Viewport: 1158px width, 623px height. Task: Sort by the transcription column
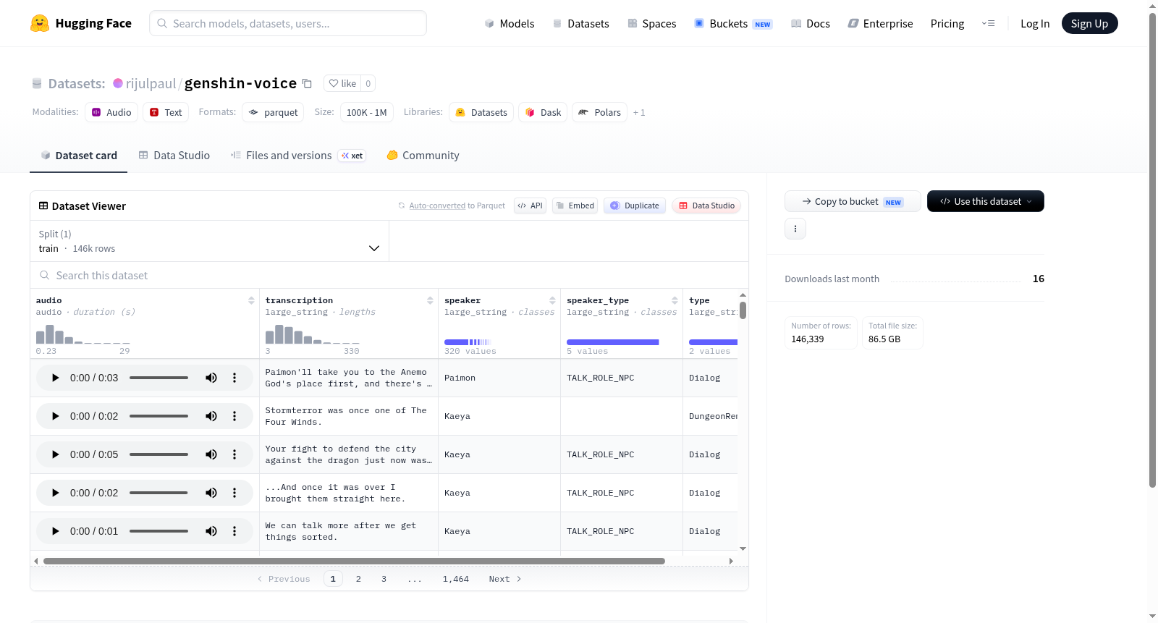pos(430,300)
